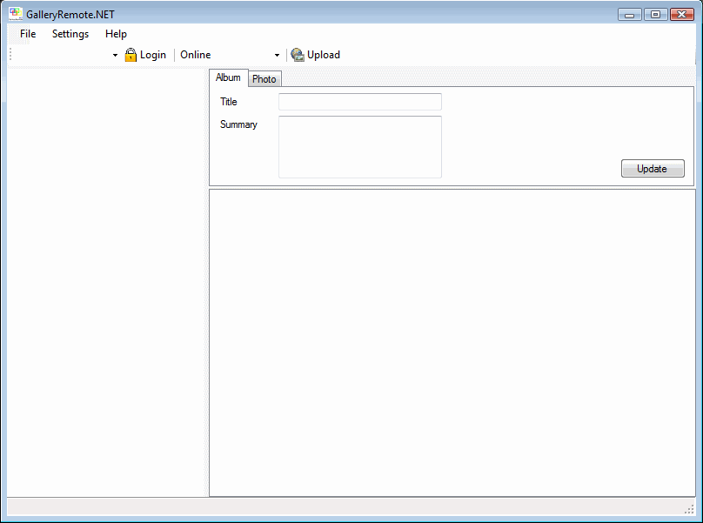Maximize the GalleryRemote.NET window

click(x=655, y=14)
